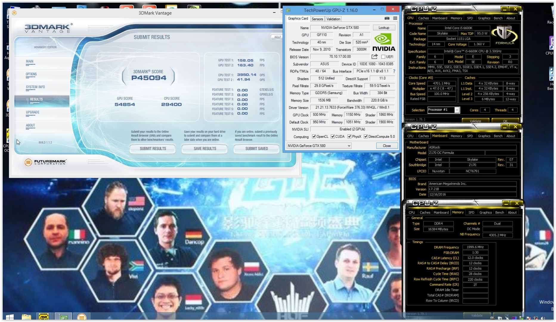Minimize the Memory CPU-Z window
This screenshot has width=556, height=322.
[506, 203]
